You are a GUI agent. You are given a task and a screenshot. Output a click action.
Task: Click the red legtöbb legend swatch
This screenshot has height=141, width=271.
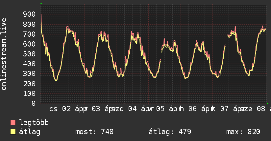click(13, 123)
